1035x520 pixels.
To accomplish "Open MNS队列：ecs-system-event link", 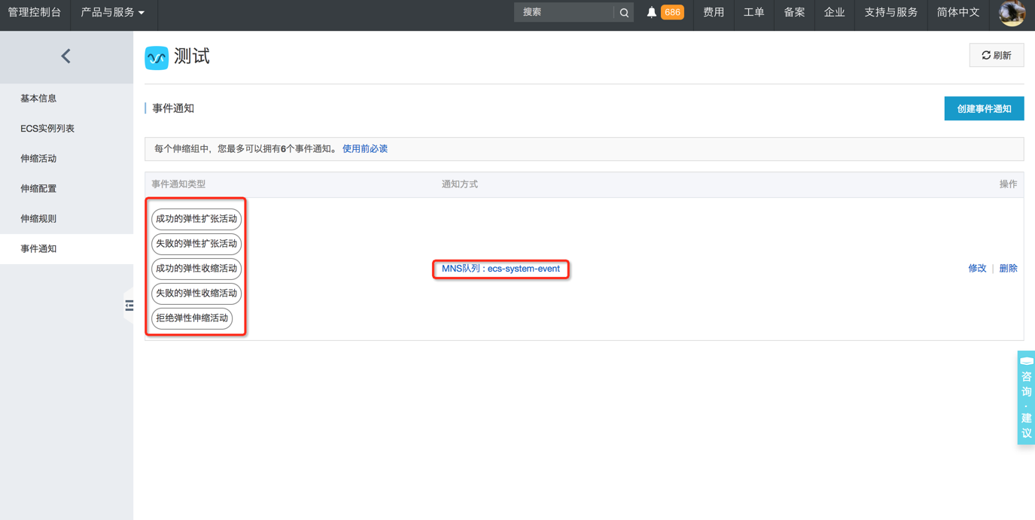I will 501,269.
